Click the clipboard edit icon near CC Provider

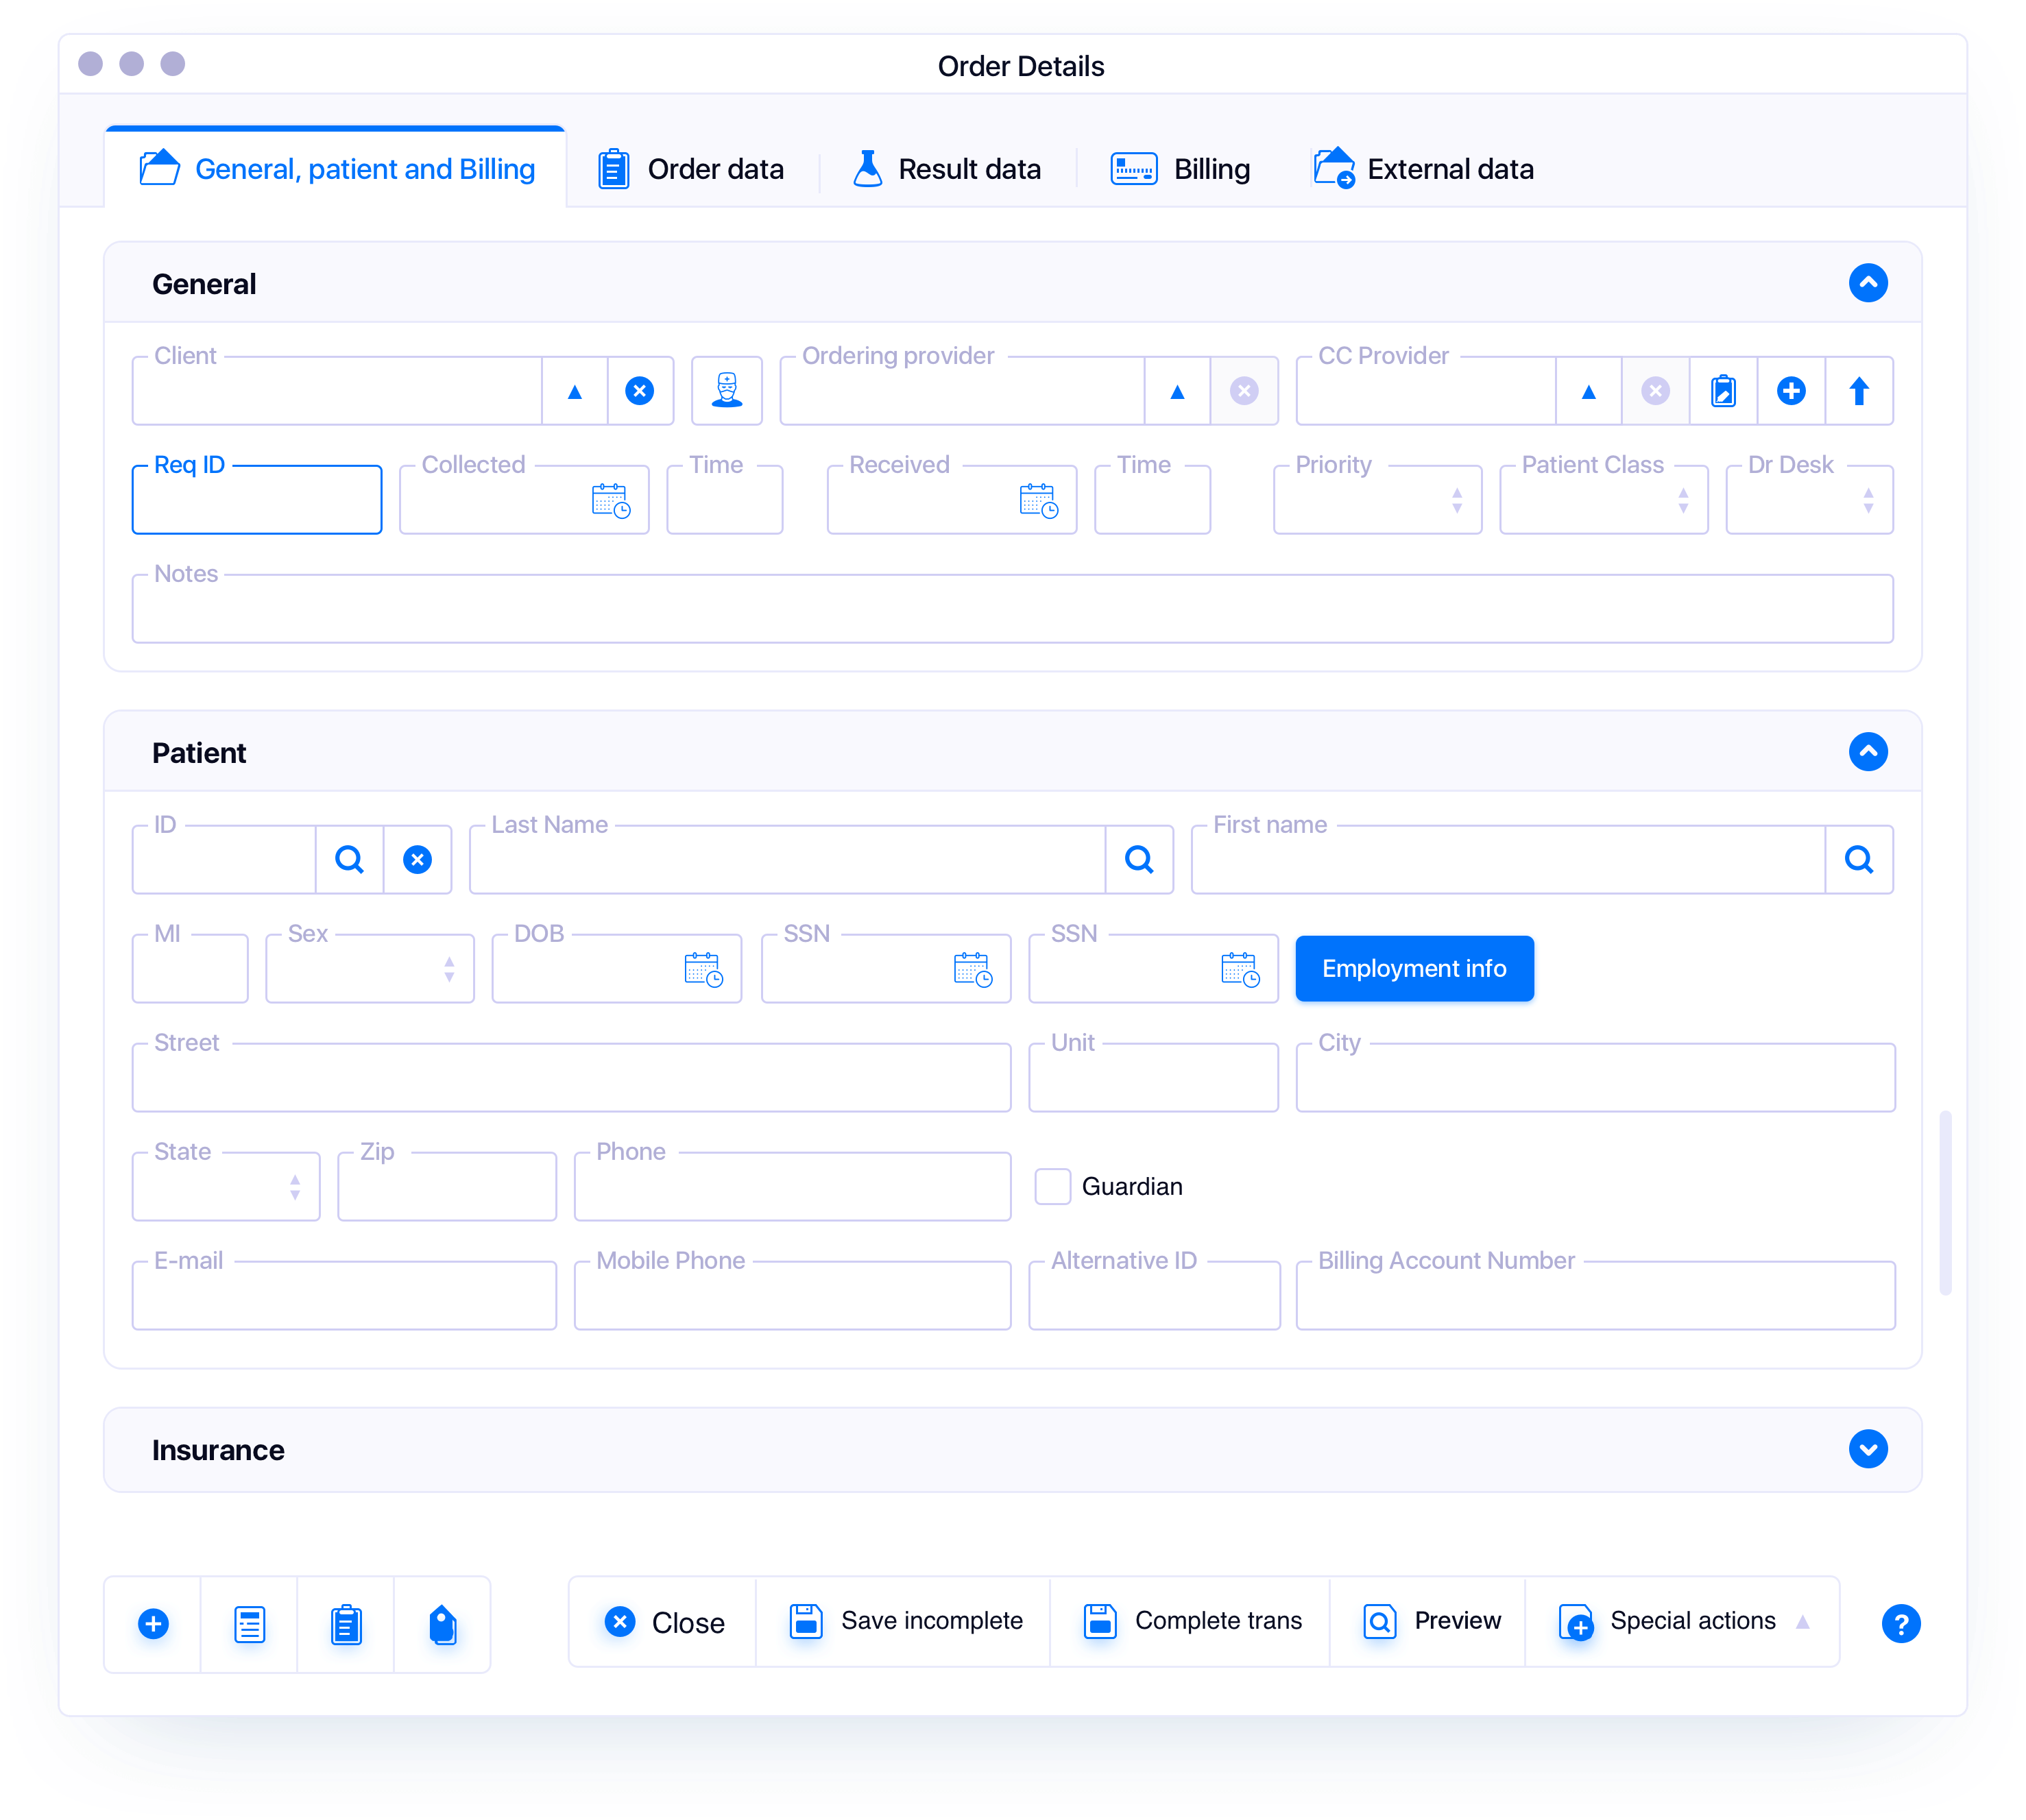(x=1723, y=390)
